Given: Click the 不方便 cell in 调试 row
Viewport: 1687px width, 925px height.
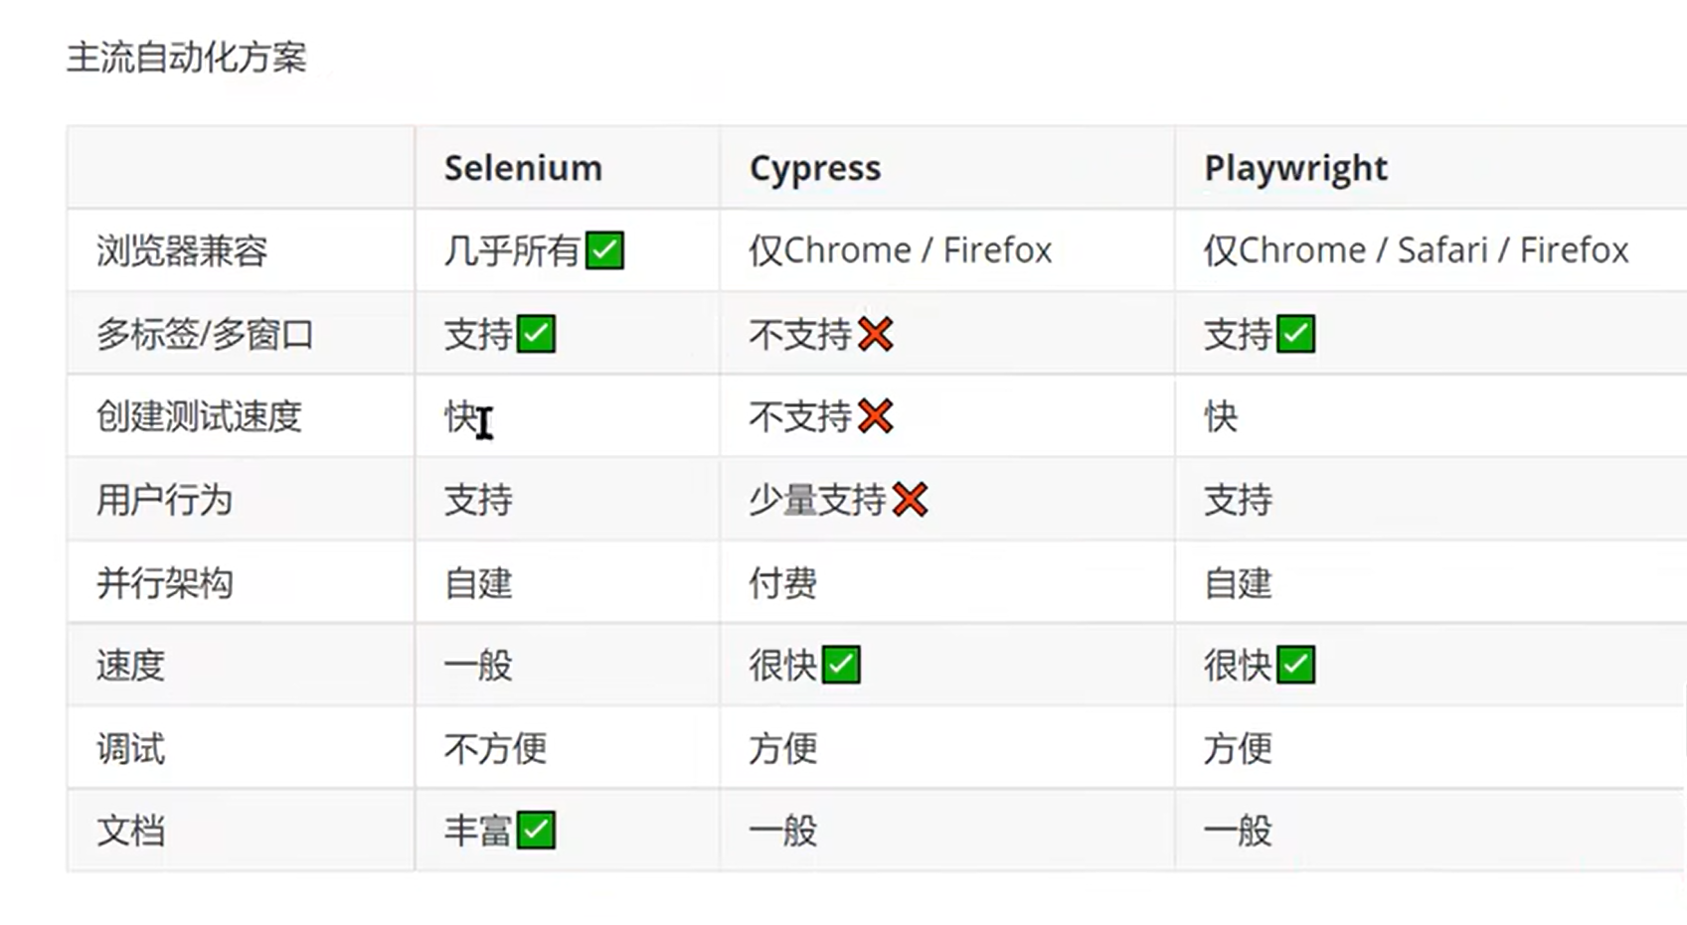Looking at the screenshot, I should coord(495,748).
